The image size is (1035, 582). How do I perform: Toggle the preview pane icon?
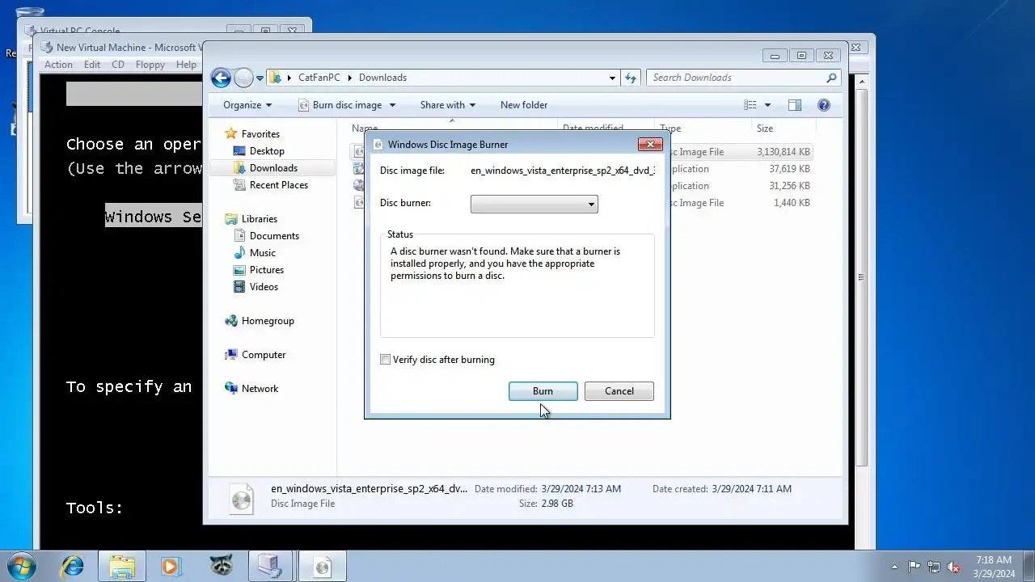(795, 105)
